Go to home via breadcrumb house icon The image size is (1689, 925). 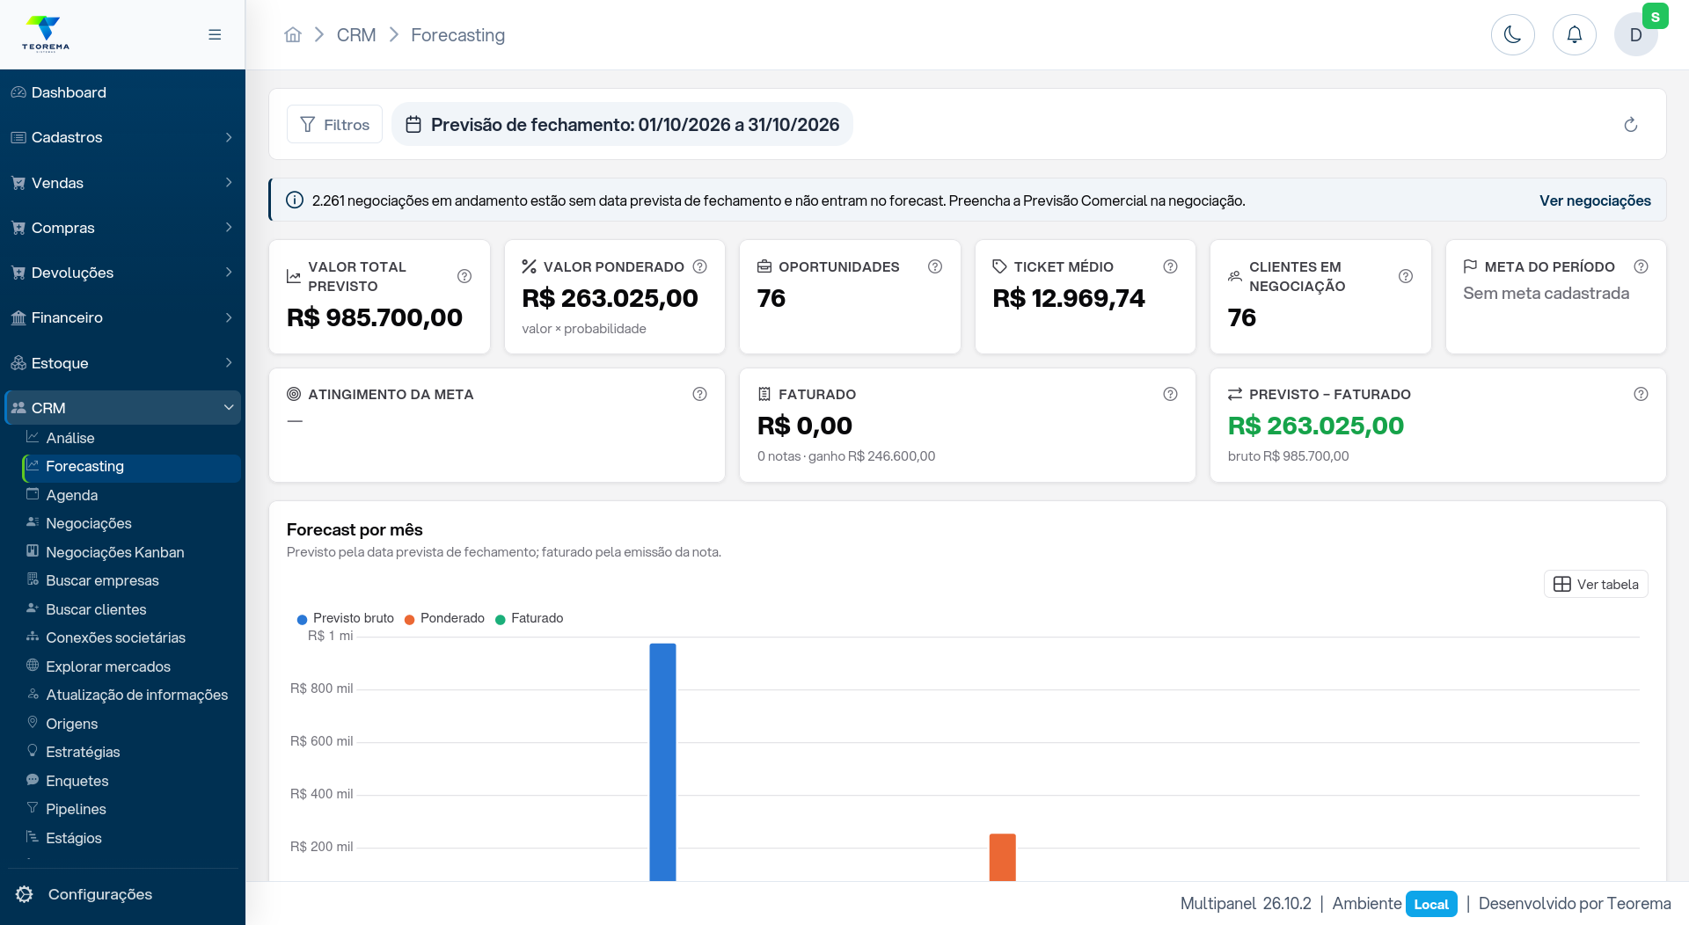tap(293, 35)
